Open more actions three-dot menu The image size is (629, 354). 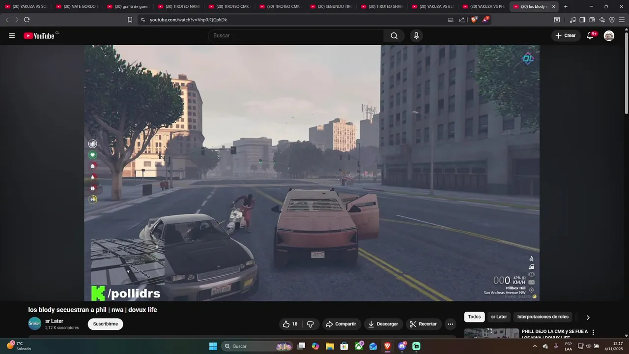pos(450,324)
